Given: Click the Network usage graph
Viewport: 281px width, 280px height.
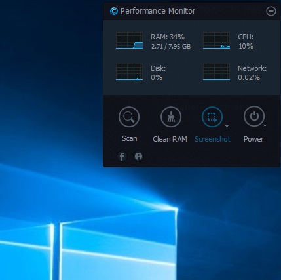Looking at the screenshot, I should (216, 72).
